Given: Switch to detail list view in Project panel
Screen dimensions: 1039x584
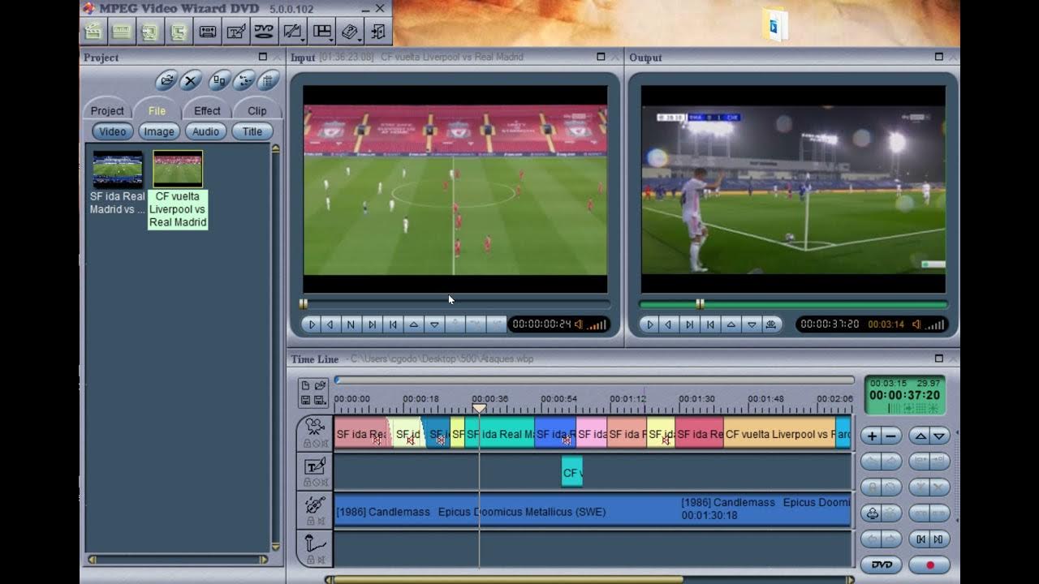Looking at the screenshot, I should (268, 79).
